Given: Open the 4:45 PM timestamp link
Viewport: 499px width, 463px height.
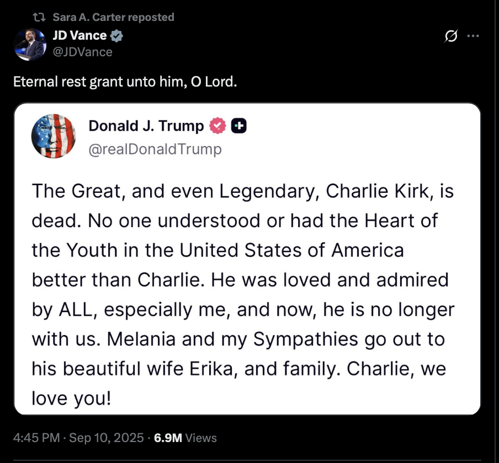Looking at the screenshot, I should (x=36, y=438).
